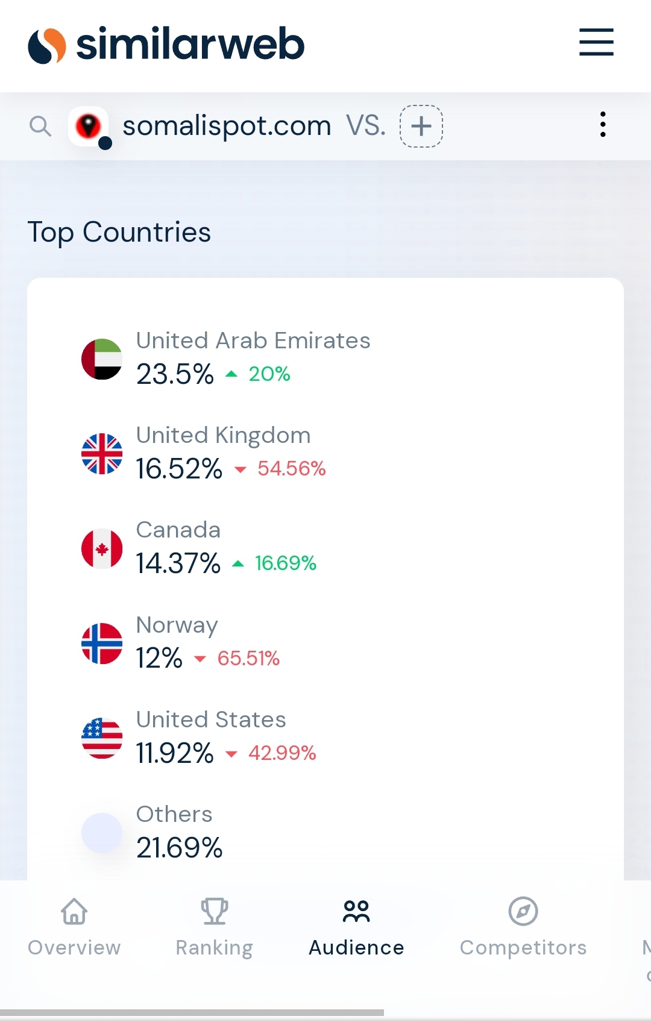Open the three-dot more options menu
The width and height of the screenshot is (651, 1022).
coord(603,125)
